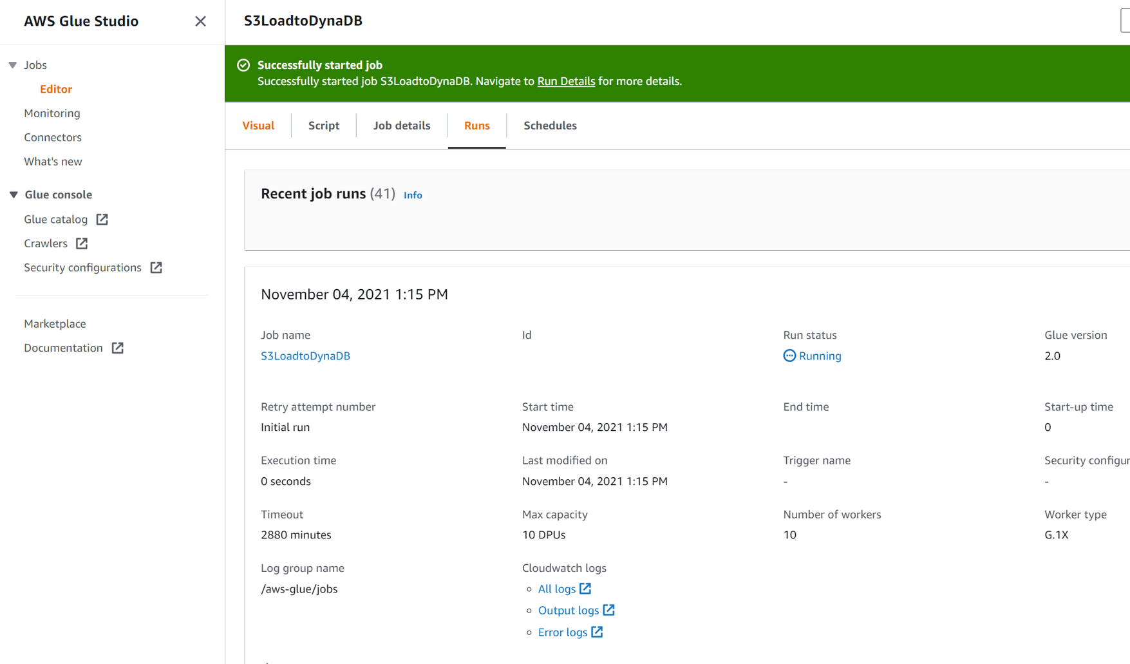Click the Documentation external link icon

[x=117, y=347]
